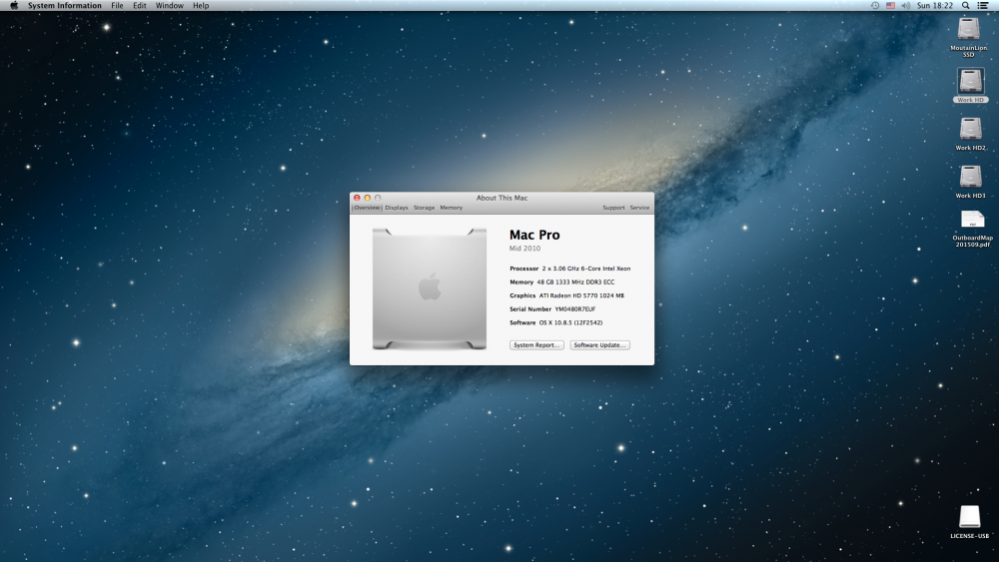This screenshot has height=562, width=999.
Task: Open the US flag input source menu
Action: point(890,5)
